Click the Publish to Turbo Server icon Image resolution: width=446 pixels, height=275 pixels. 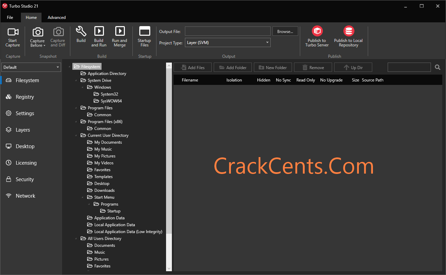pos(317,31)
